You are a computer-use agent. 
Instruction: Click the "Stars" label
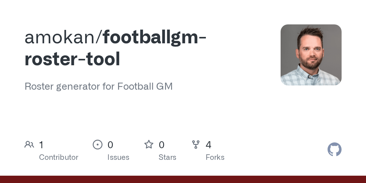click(x=167, y=157)
